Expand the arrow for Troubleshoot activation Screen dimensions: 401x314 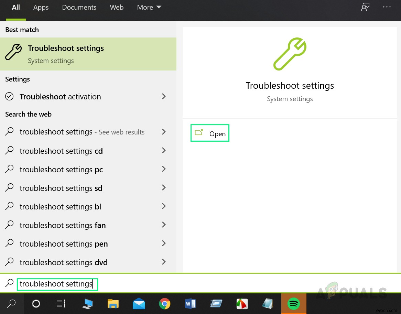(164, 96)
